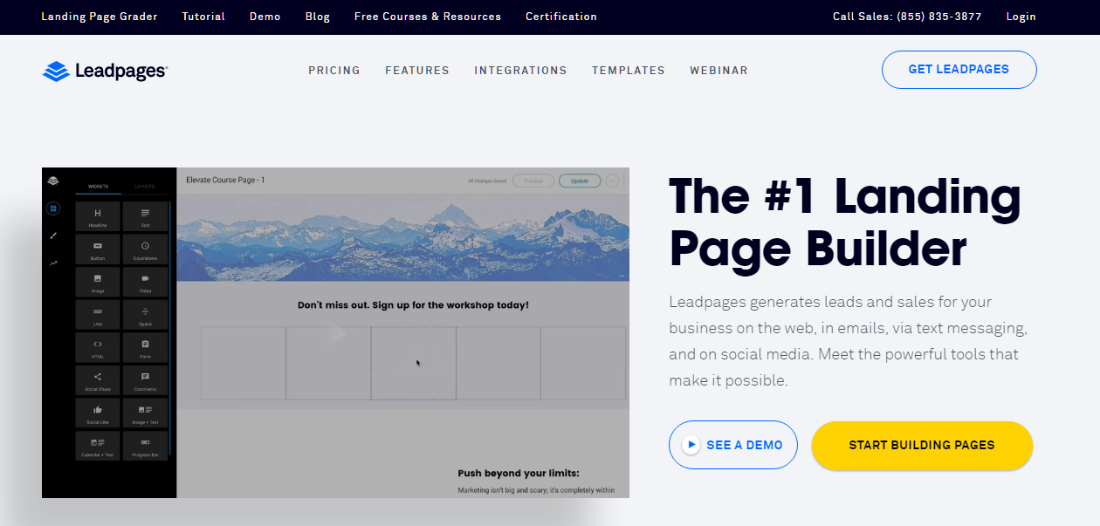Open the Landing Page Grader link
The width and height of the screenshot is (1100, 526).
(x=100, y=17)
